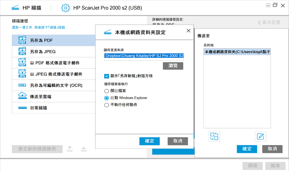Select the 啟動 Windows Explorer radio option
289x171 pixels.
tap(106, 98)
